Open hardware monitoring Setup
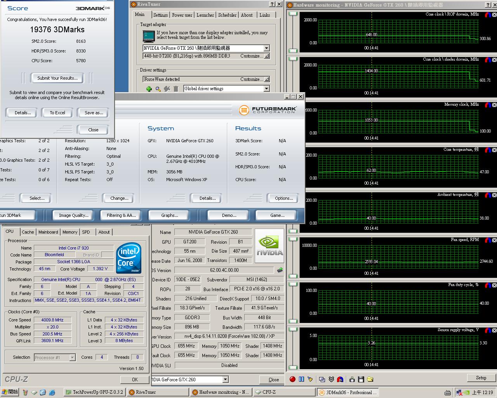Screen dimensions: 497x398 point(481,378)
